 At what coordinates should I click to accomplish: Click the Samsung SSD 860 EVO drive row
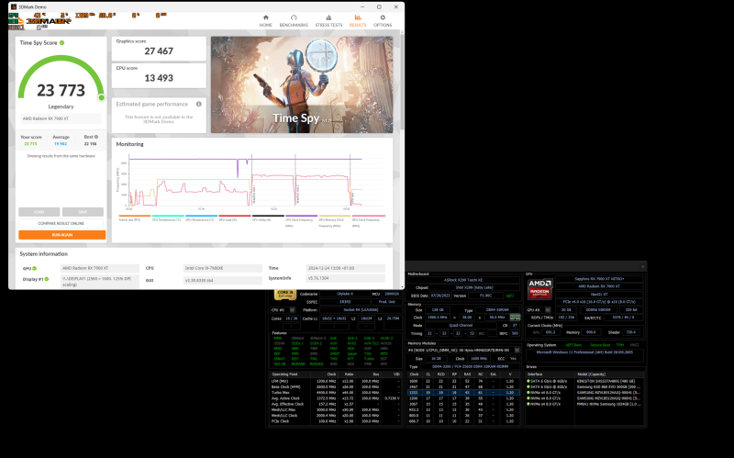pyautogui.click(x=584, y=386)
